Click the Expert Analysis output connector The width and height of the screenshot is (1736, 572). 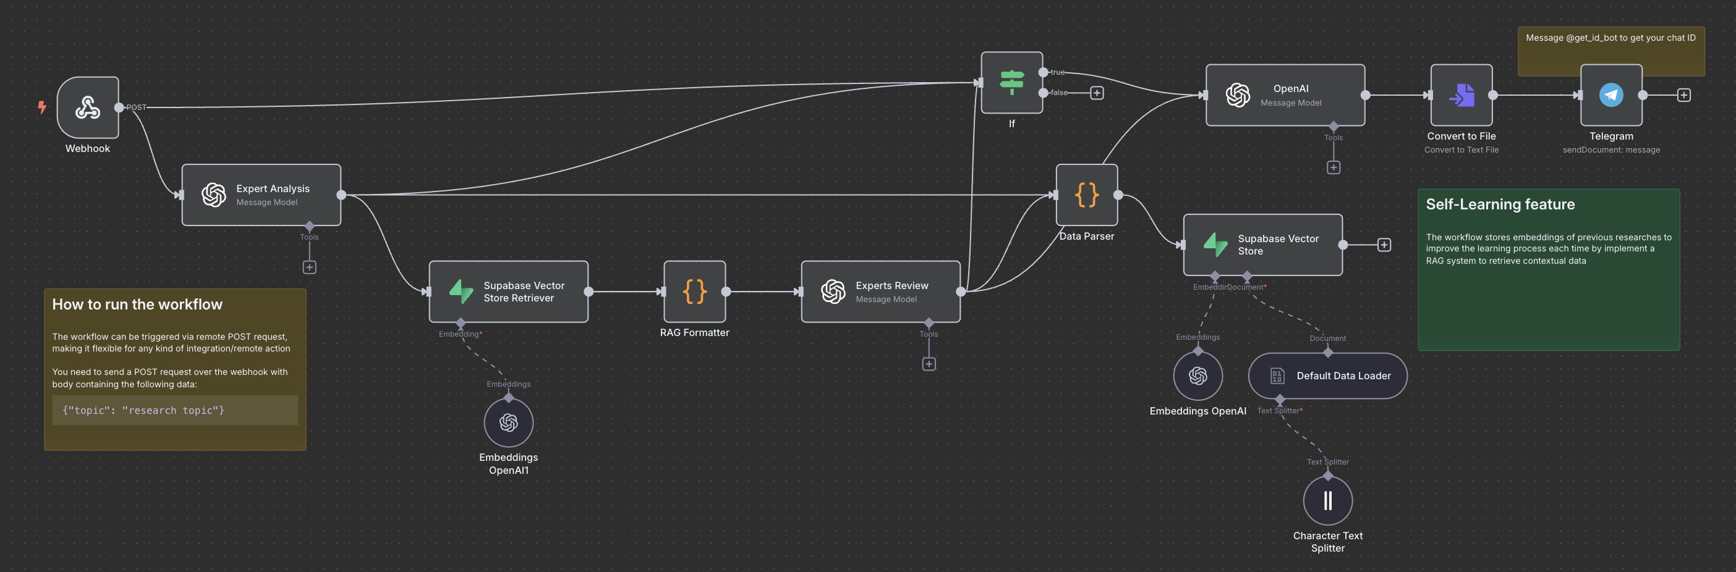pos(341,195)
